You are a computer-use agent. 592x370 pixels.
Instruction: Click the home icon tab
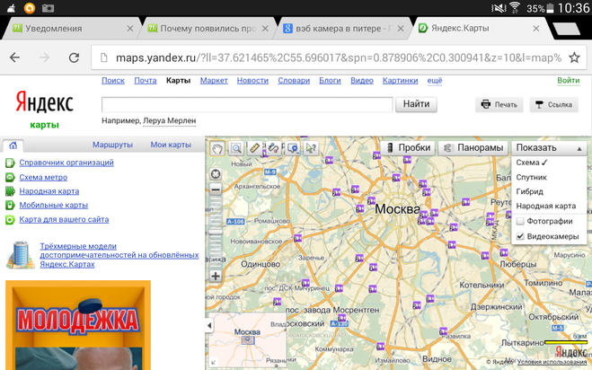(x=13, y=145)
